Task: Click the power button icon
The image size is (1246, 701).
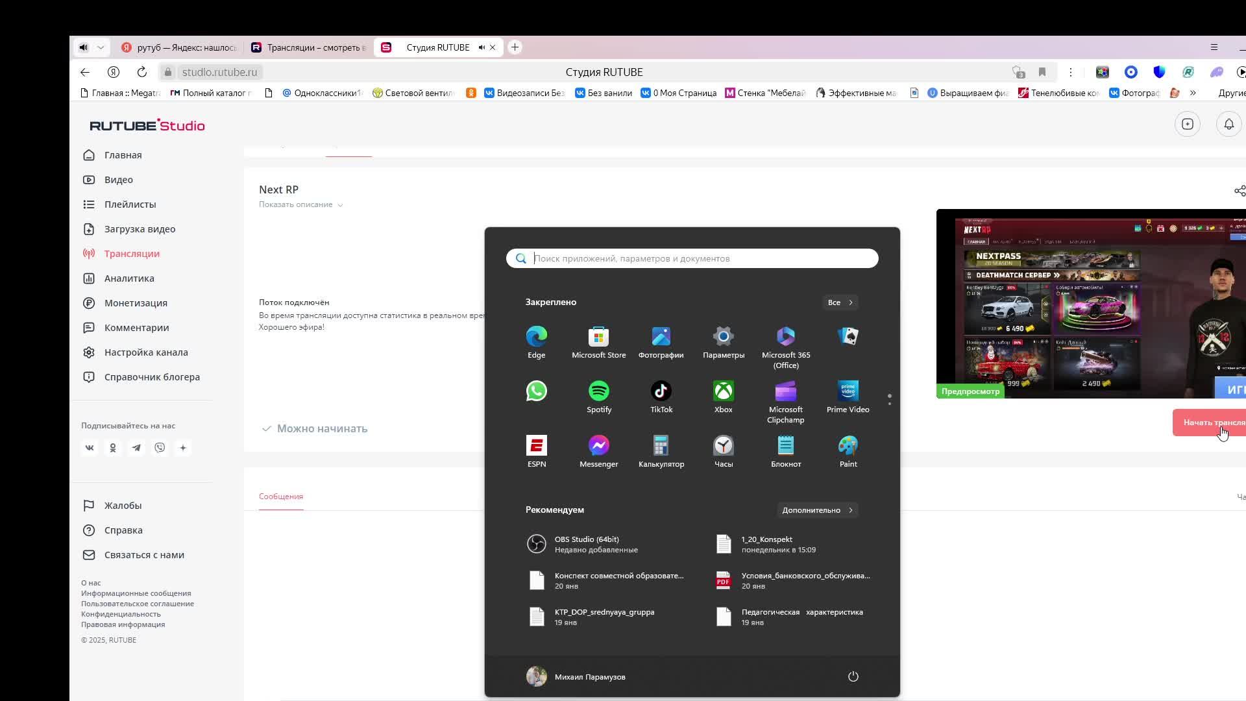Action: click(853, 676)
